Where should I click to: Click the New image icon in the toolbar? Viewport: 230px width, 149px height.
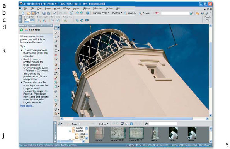tap(23, 13)
